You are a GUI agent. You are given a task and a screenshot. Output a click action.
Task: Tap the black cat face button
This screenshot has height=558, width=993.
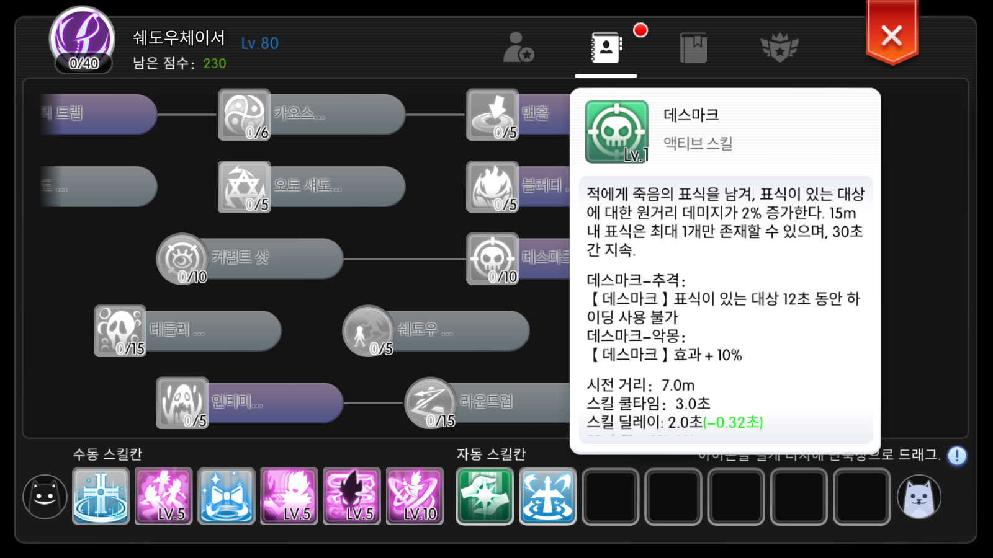(45, 496)
